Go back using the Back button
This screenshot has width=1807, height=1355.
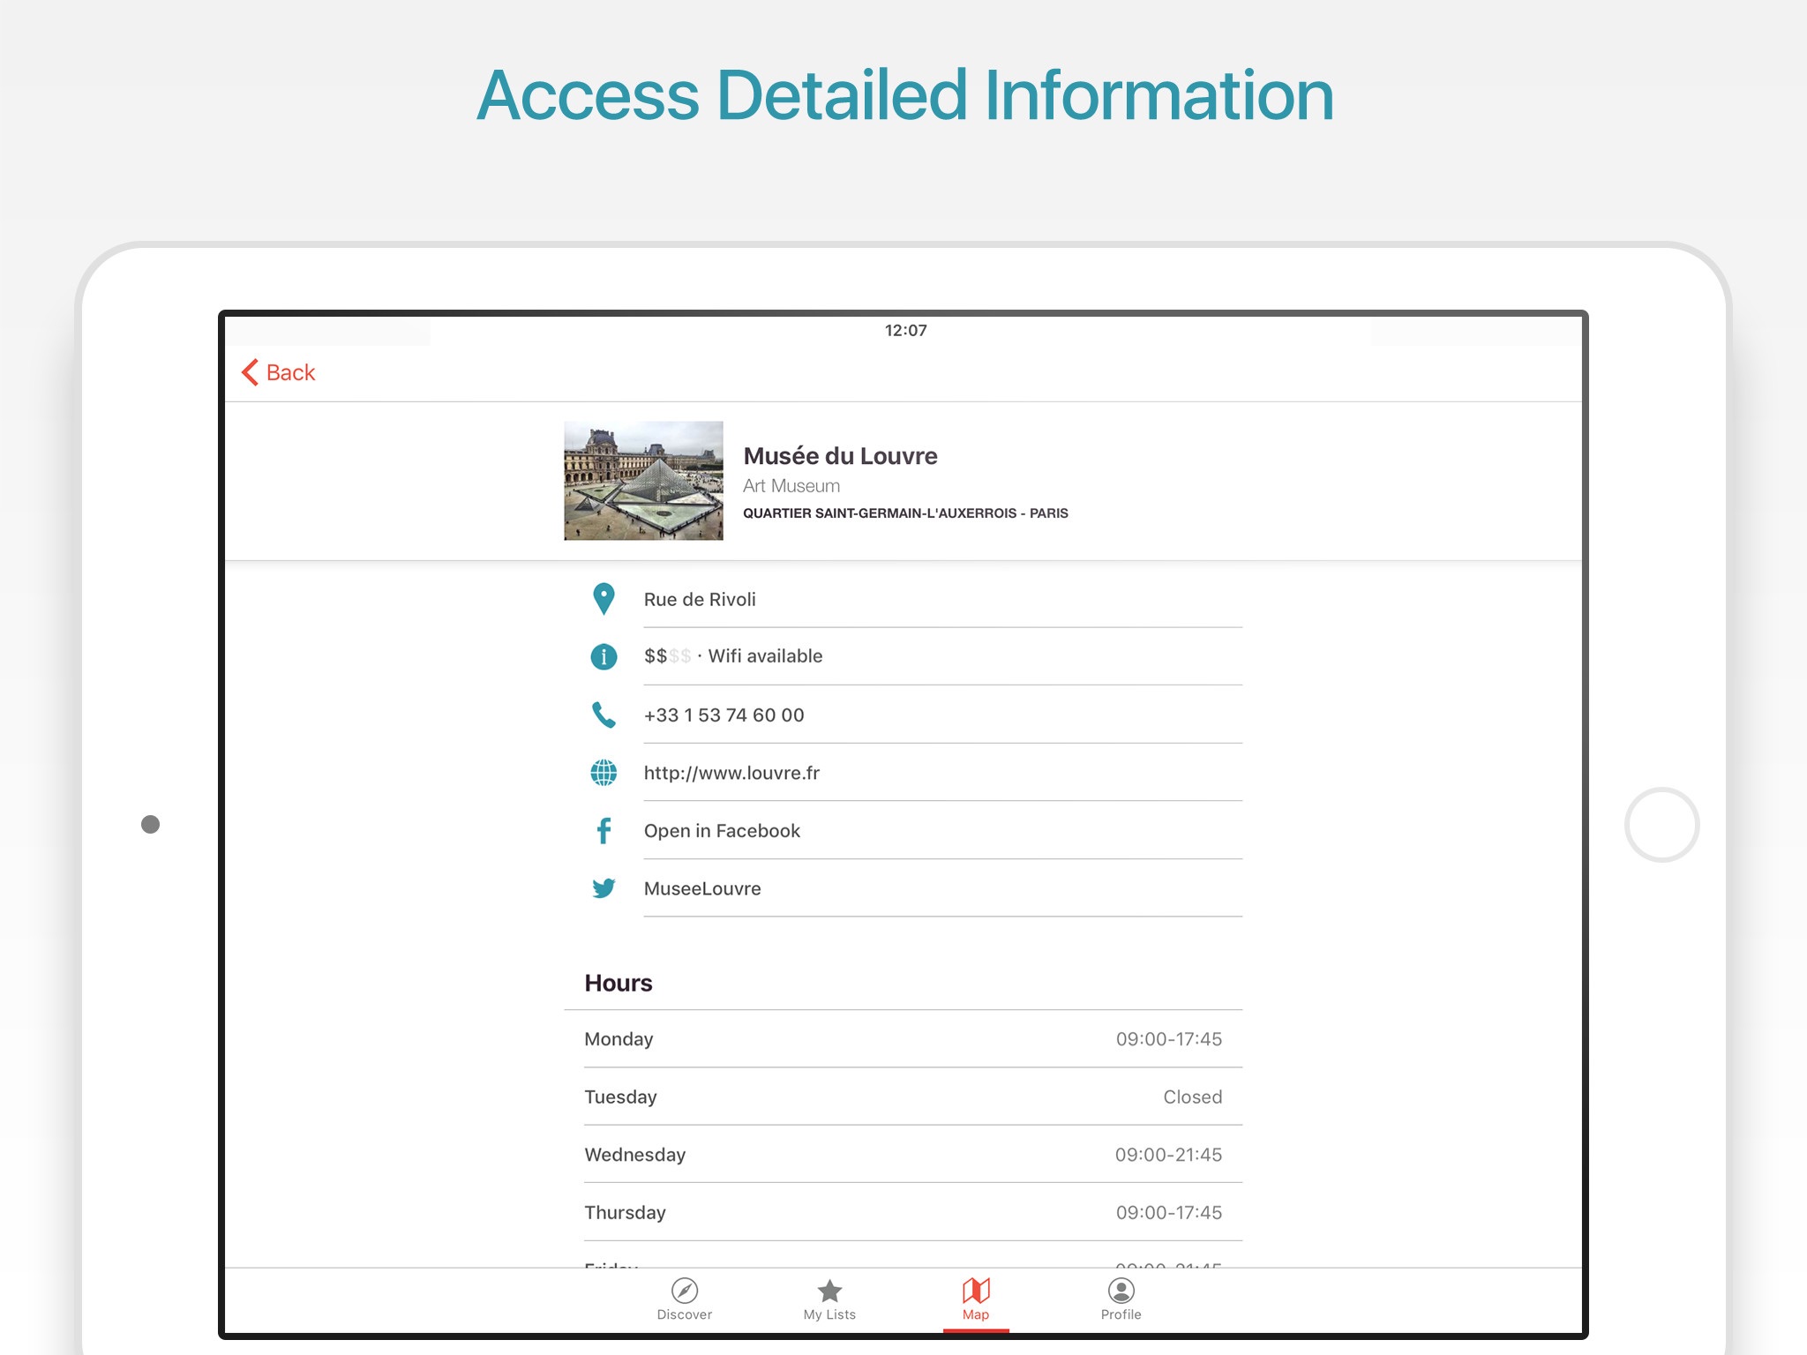click(279, 372)
